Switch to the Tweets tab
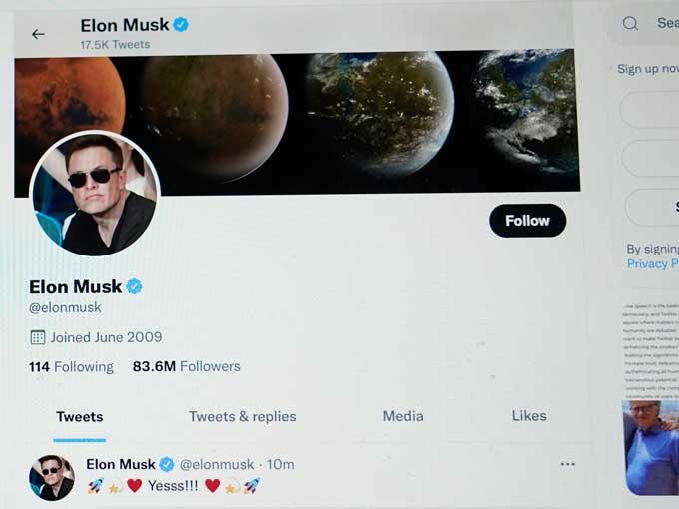679x509 pixels. click(x=79, y=416)
